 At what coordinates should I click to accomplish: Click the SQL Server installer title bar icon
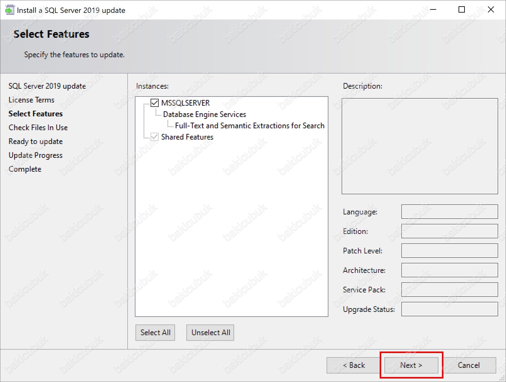[10, 10]
